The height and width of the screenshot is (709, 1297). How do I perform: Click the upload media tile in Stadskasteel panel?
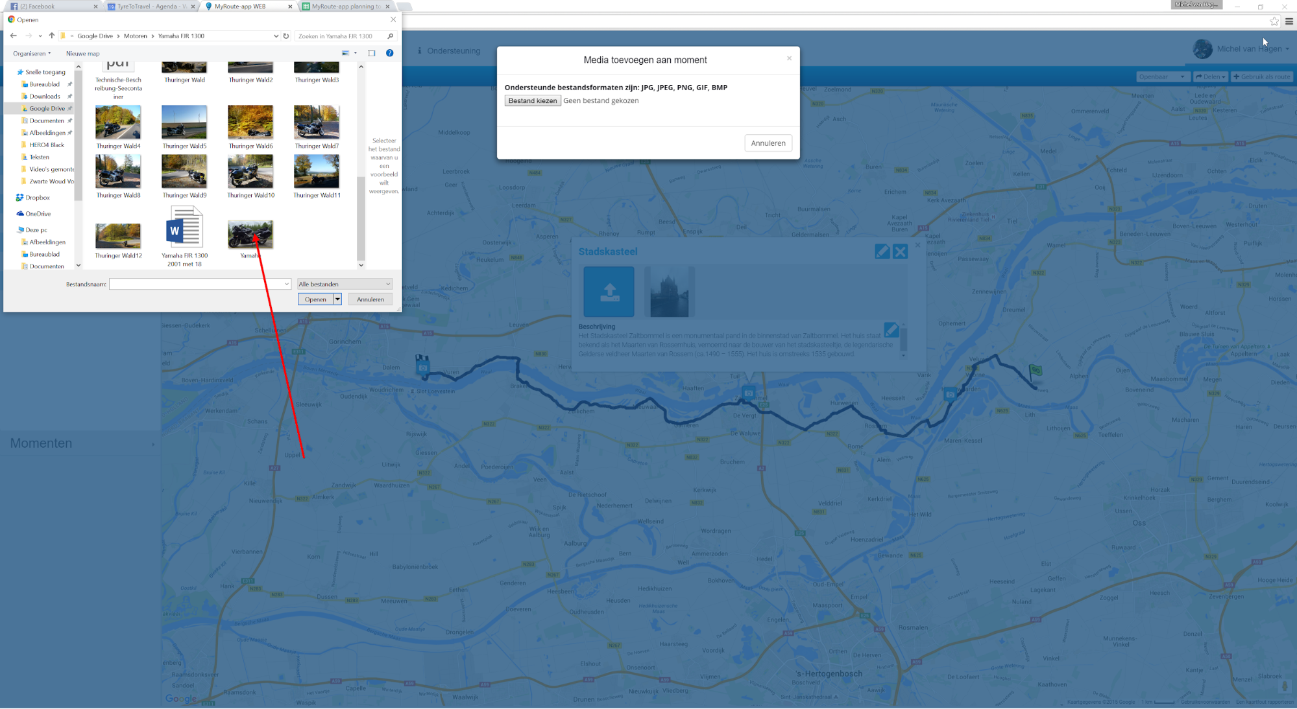pyautogui.click(x=609, y=292)
